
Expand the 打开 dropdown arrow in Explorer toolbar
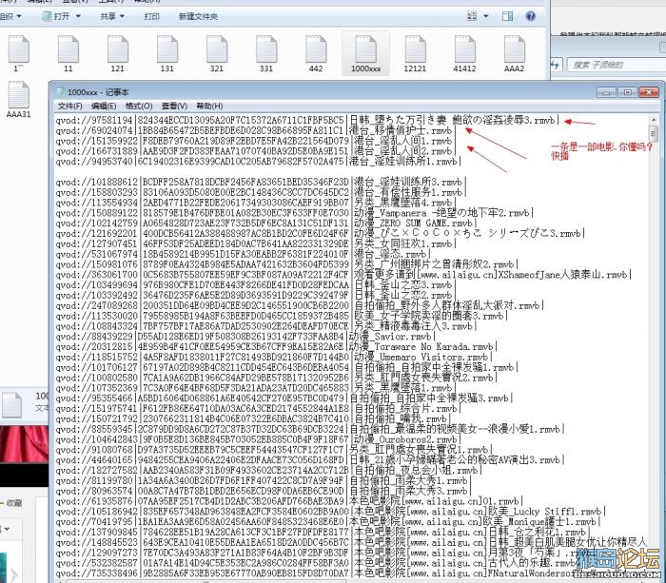[x=78, y=16]
